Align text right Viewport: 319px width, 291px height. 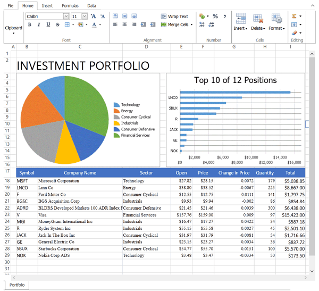click(x=134, y=24)
